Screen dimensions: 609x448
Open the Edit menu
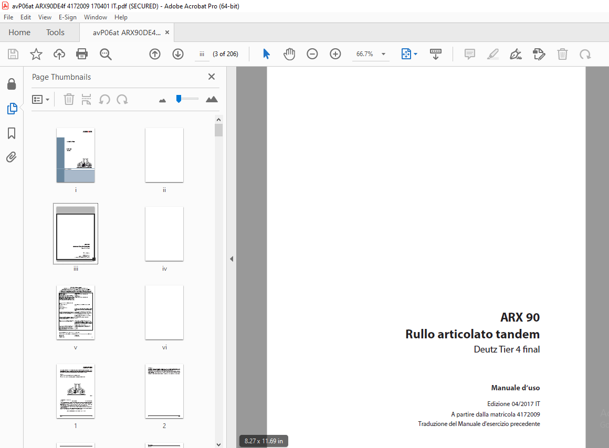click(x=26, y=17)
